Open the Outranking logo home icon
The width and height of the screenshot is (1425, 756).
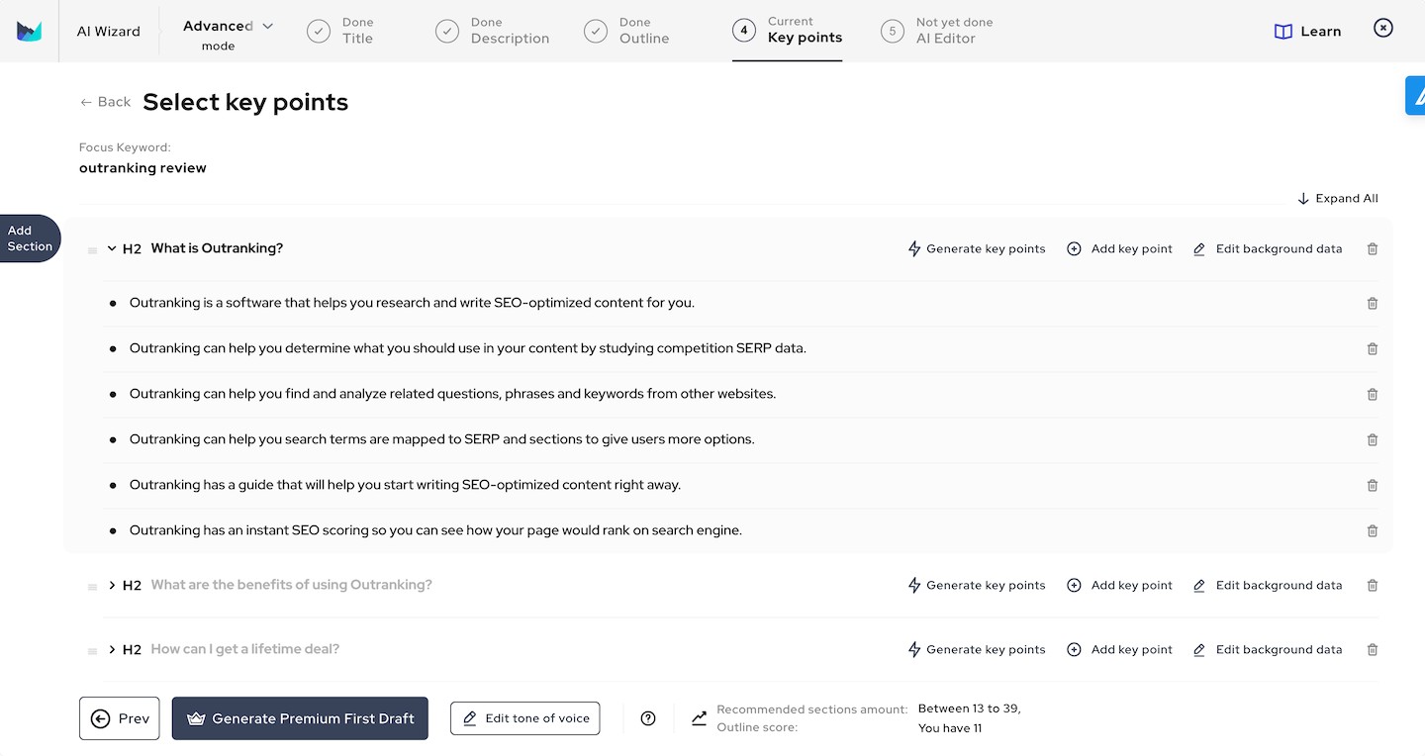[29, 31]
